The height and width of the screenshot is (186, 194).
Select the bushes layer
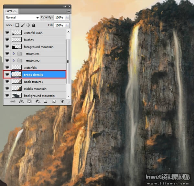click(35, 40)
